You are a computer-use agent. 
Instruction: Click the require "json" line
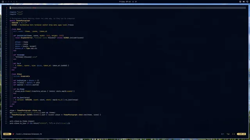[16, 12]
